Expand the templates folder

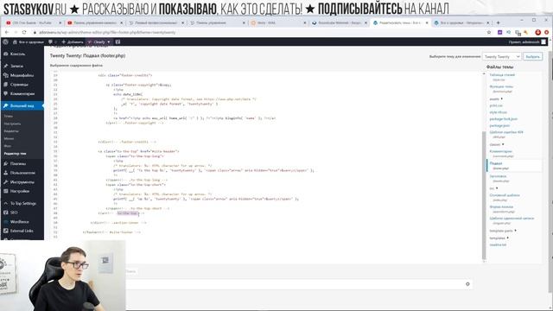pyautogui.click(x=499, y=238)
